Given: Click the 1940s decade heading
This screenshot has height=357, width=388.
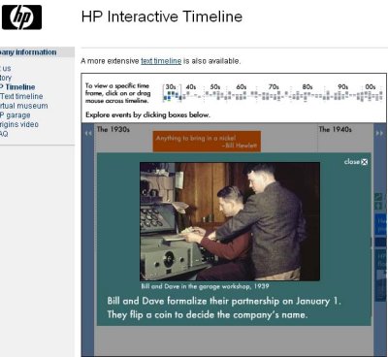Looking at the screenshot, I should tap(335, 129).
